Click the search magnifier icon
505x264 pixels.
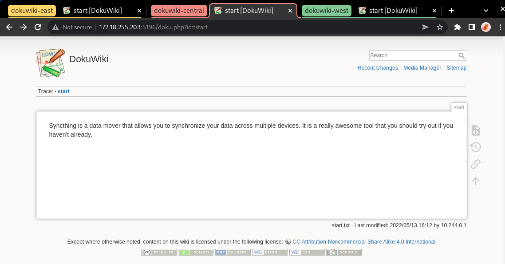462,55
